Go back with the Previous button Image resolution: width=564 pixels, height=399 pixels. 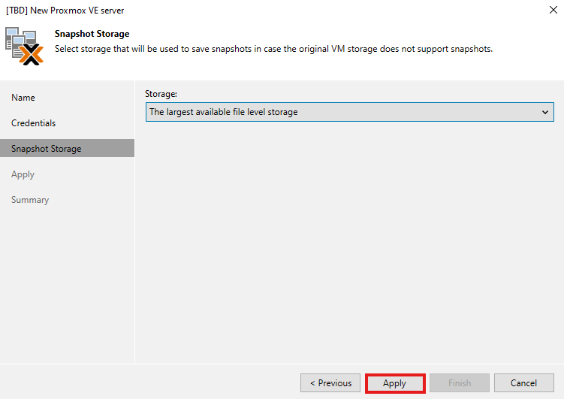click(330, 383)
